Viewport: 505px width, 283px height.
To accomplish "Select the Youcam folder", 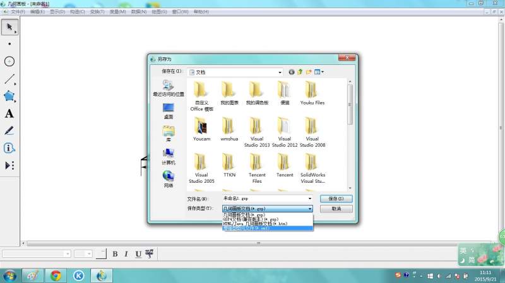I will 201,129.
